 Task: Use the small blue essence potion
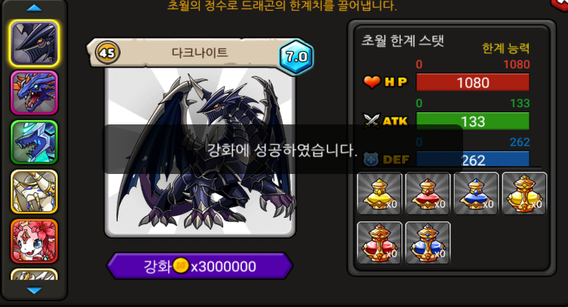tap(476, 194)
